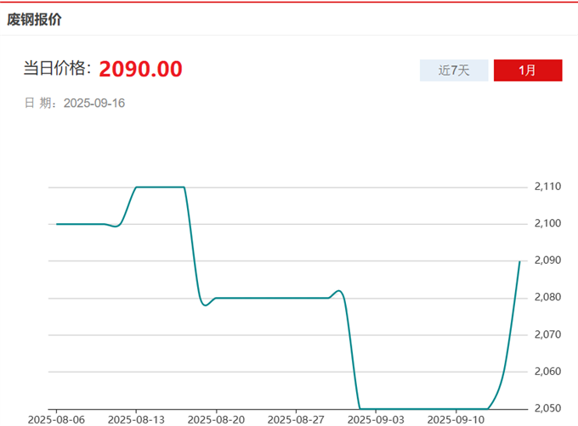Select the 2025-09-10 x-axis date label

point(456,419)
